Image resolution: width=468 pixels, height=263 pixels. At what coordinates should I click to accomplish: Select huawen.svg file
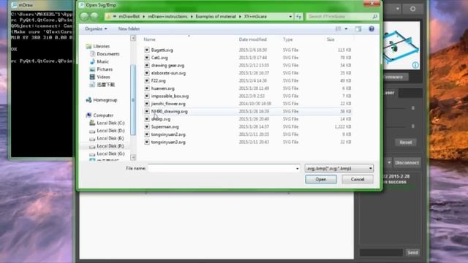[x=162, y=88]
